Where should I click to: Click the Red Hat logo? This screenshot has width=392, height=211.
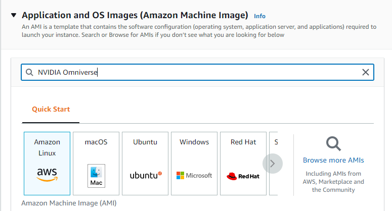[243, 176]
